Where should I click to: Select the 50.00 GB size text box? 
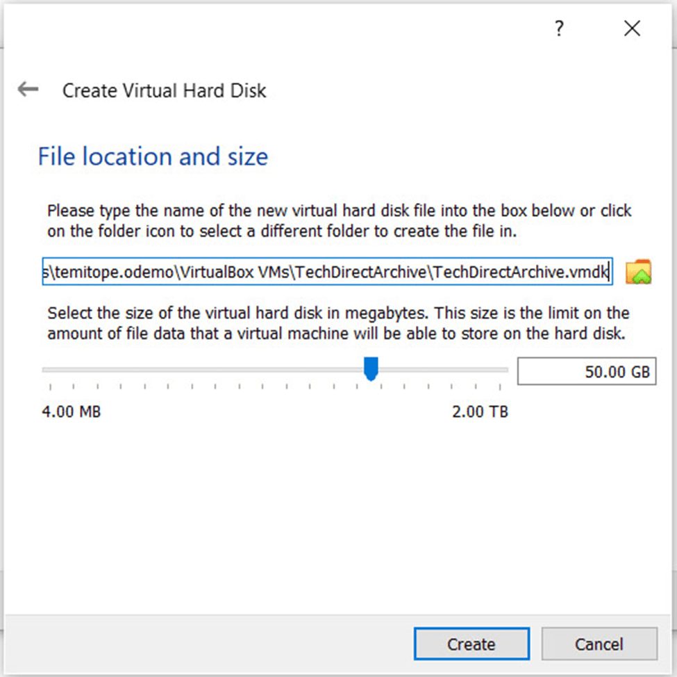point(587,371)
